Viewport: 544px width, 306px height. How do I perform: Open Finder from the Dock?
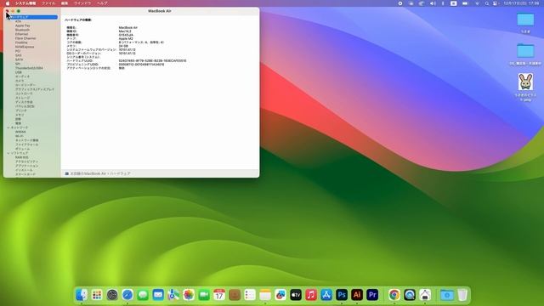tap(82, 295)
